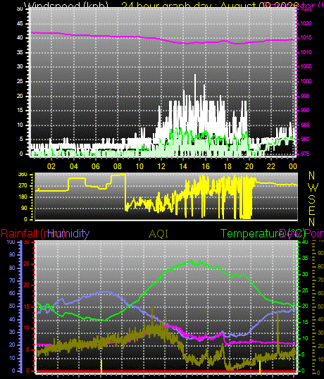The image size is (324, 379).
Task: Click the S compass letter beside direction graph
Action: pyautogui.click(x=312, y=199)
